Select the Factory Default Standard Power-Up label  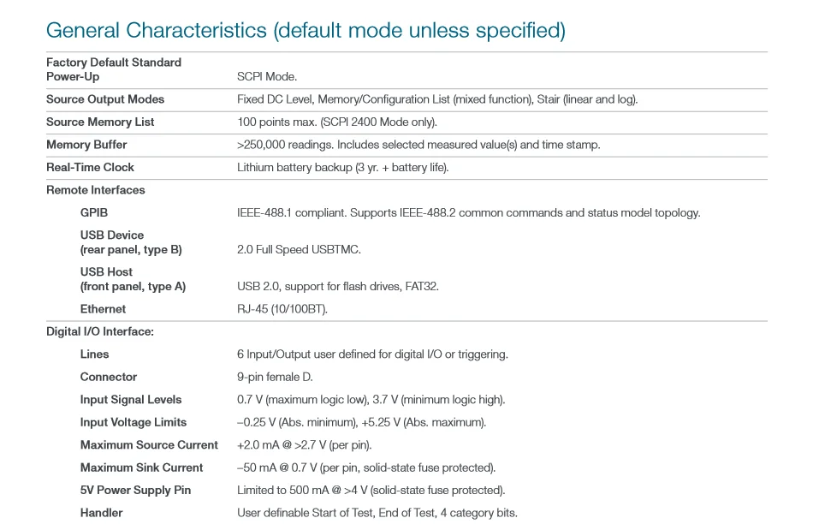pyautogui.click(x=114, y=69)
